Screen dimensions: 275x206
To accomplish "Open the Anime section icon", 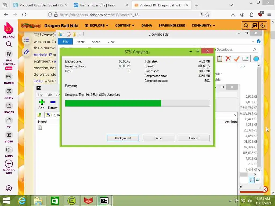I will tap(9, 91).
